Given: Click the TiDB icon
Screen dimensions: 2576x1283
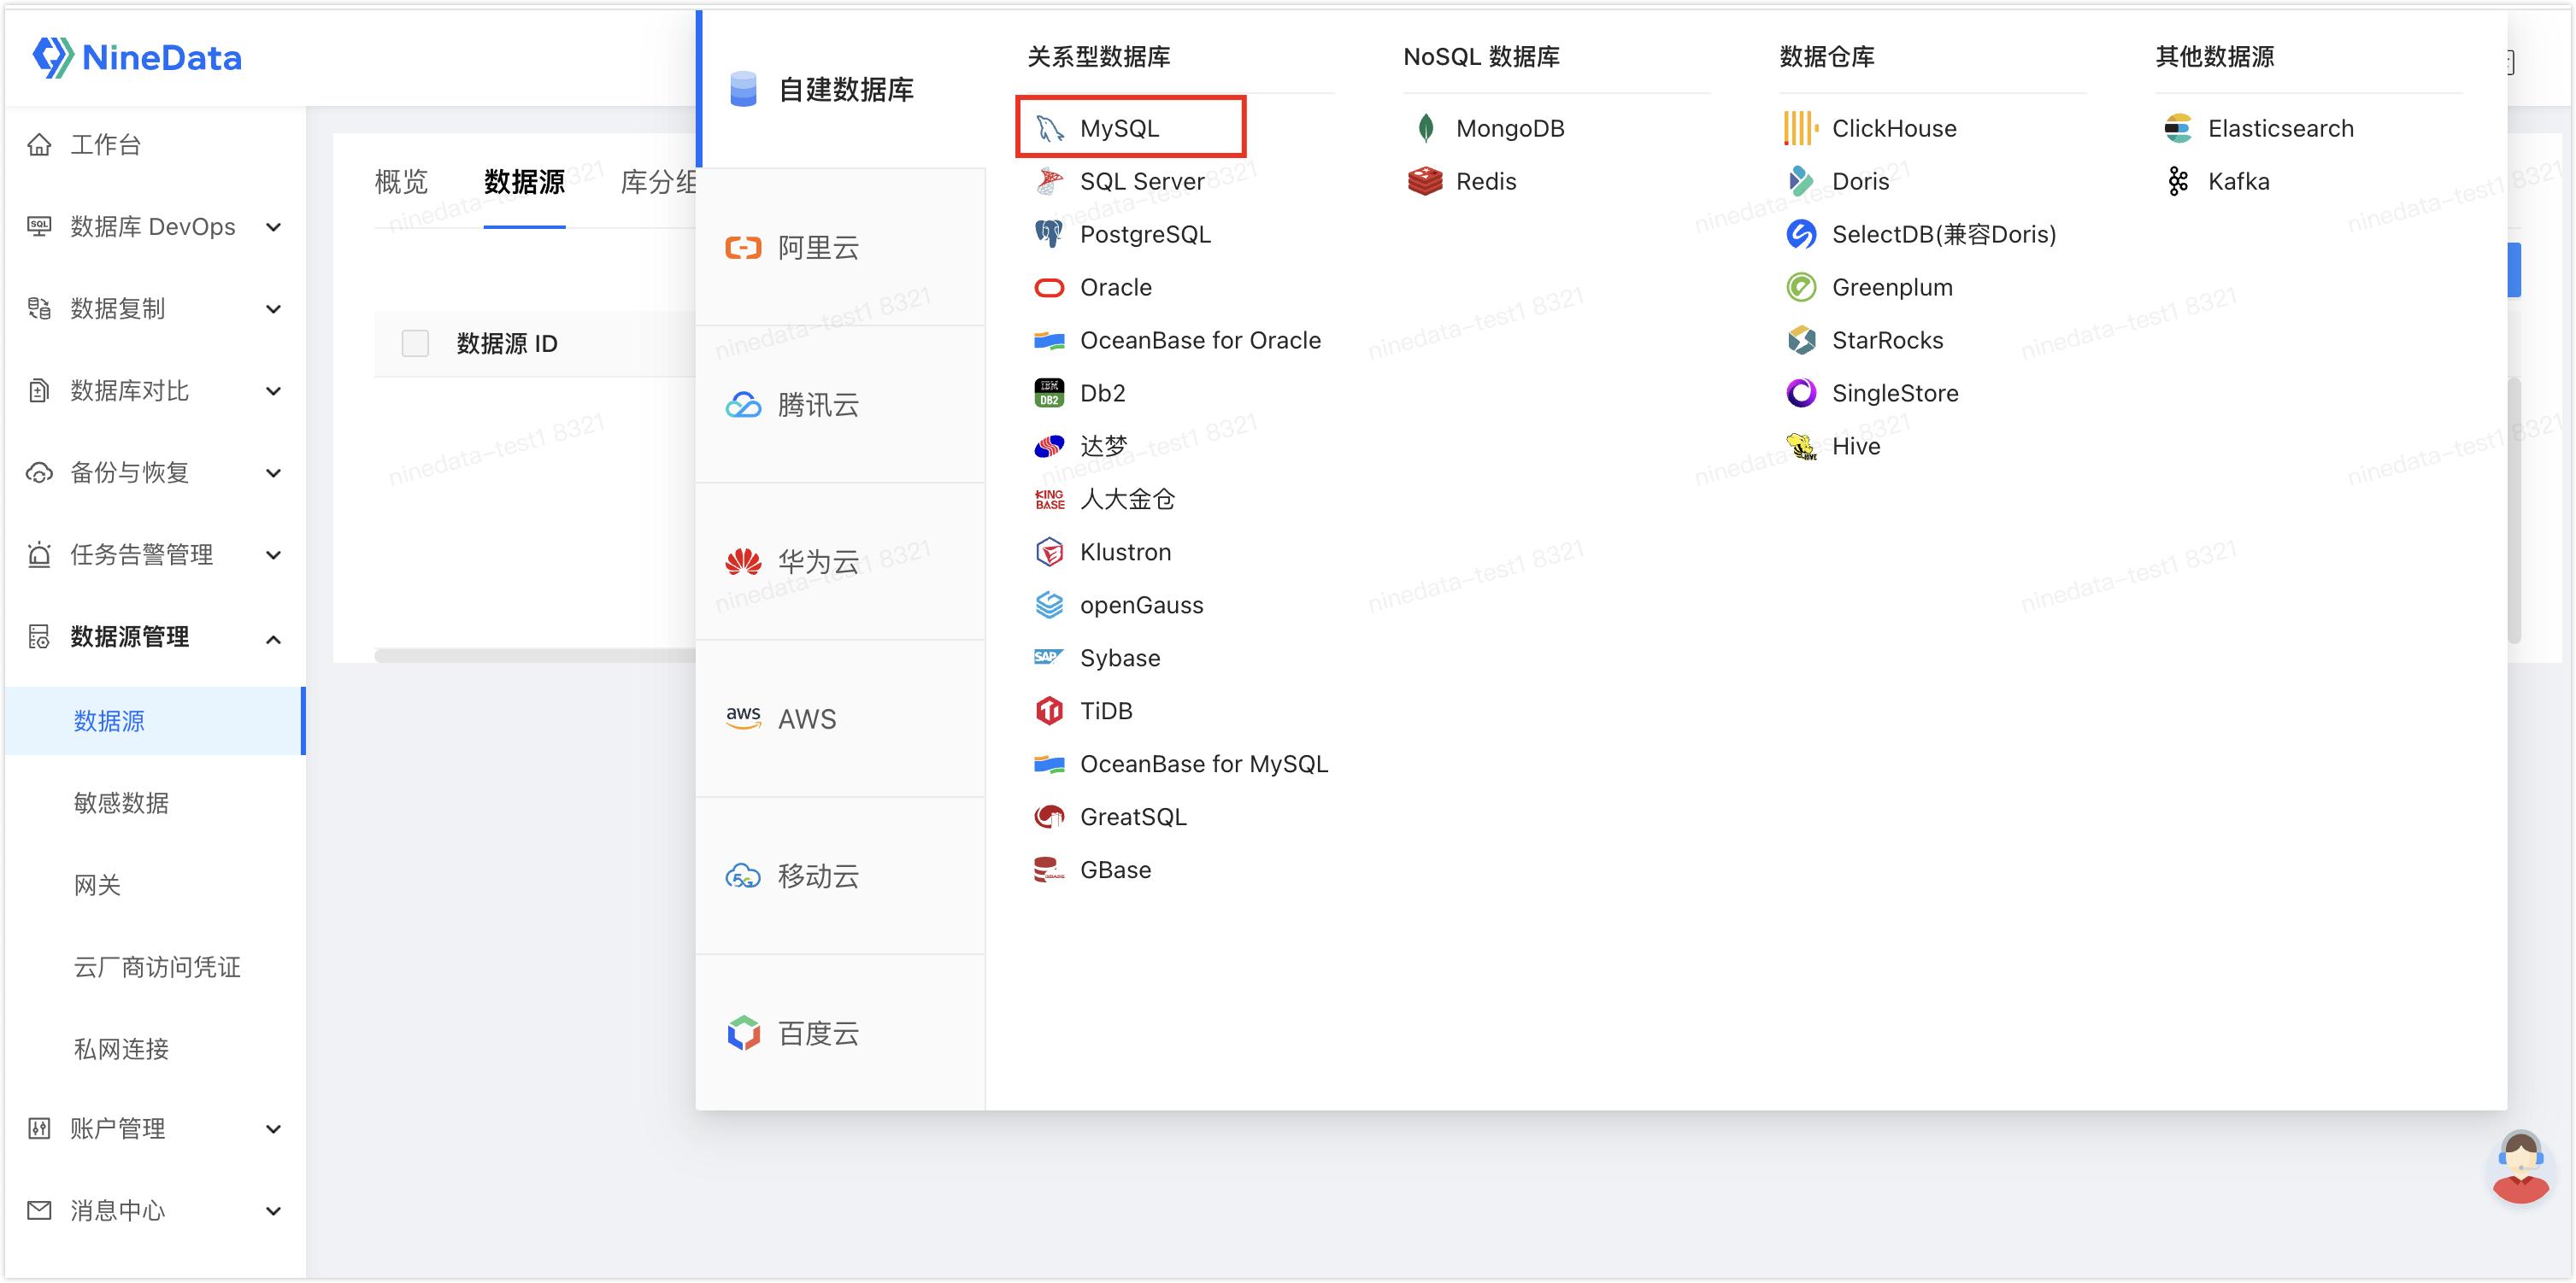Looking at the screenshot, I should coord(1049,712).
